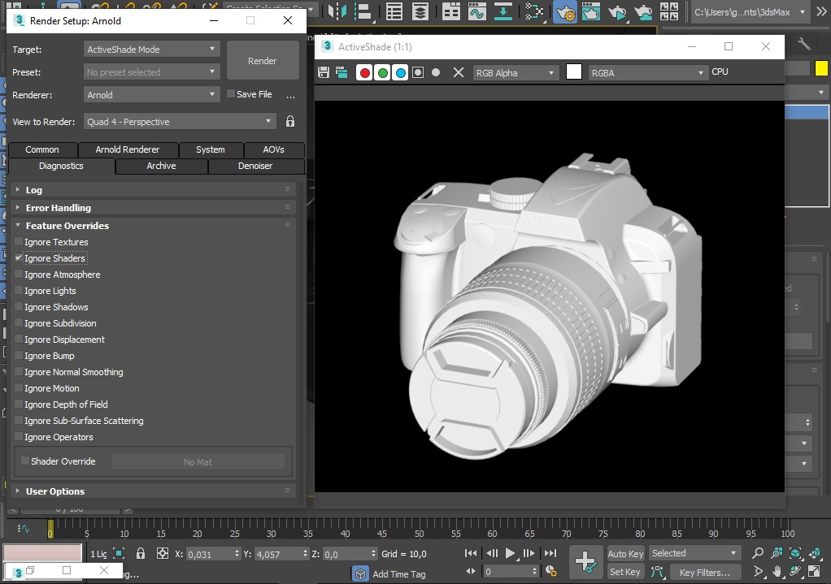Click the Render in the Cloud teapot icon
831x584 pixels.
point(643,11)
